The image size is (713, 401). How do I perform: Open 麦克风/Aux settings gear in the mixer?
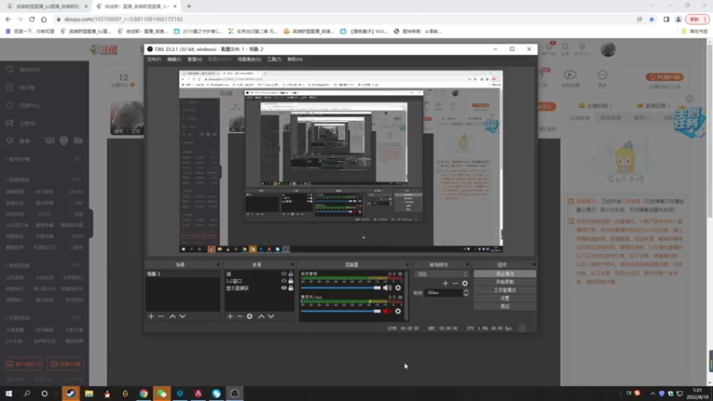[x=397, y=311]
